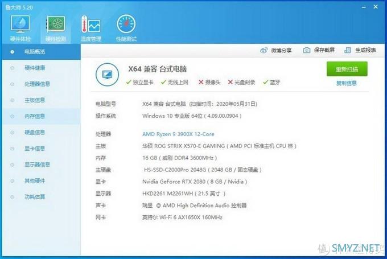
Task: Click the HKD2261 M2261WH monitor value
Action: 184,194
